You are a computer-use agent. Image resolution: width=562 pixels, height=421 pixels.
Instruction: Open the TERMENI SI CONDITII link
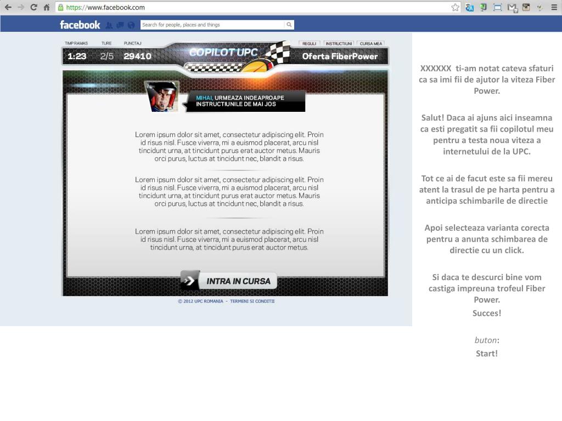coord(252,301)
